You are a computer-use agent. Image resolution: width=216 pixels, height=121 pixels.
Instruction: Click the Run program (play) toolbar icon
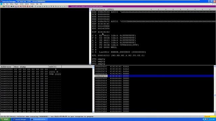click(16, 6)
